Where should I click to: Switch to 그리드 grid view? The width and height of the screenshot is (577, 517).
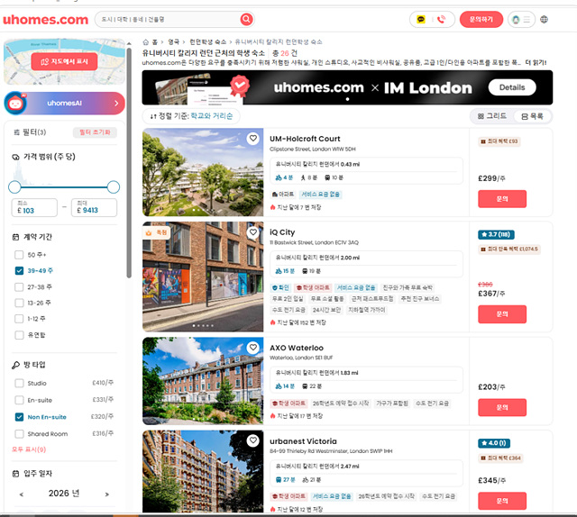(x=491, y=116)
